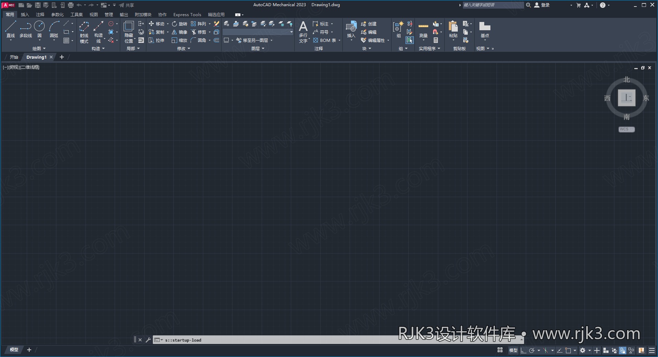
Task: Select the 圆 circle tool
Action: click(39, 30)
